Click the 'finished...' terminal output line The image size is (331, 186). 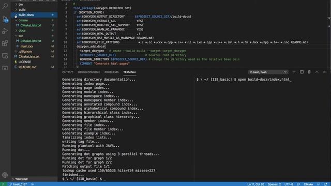(x=73, y=175)
